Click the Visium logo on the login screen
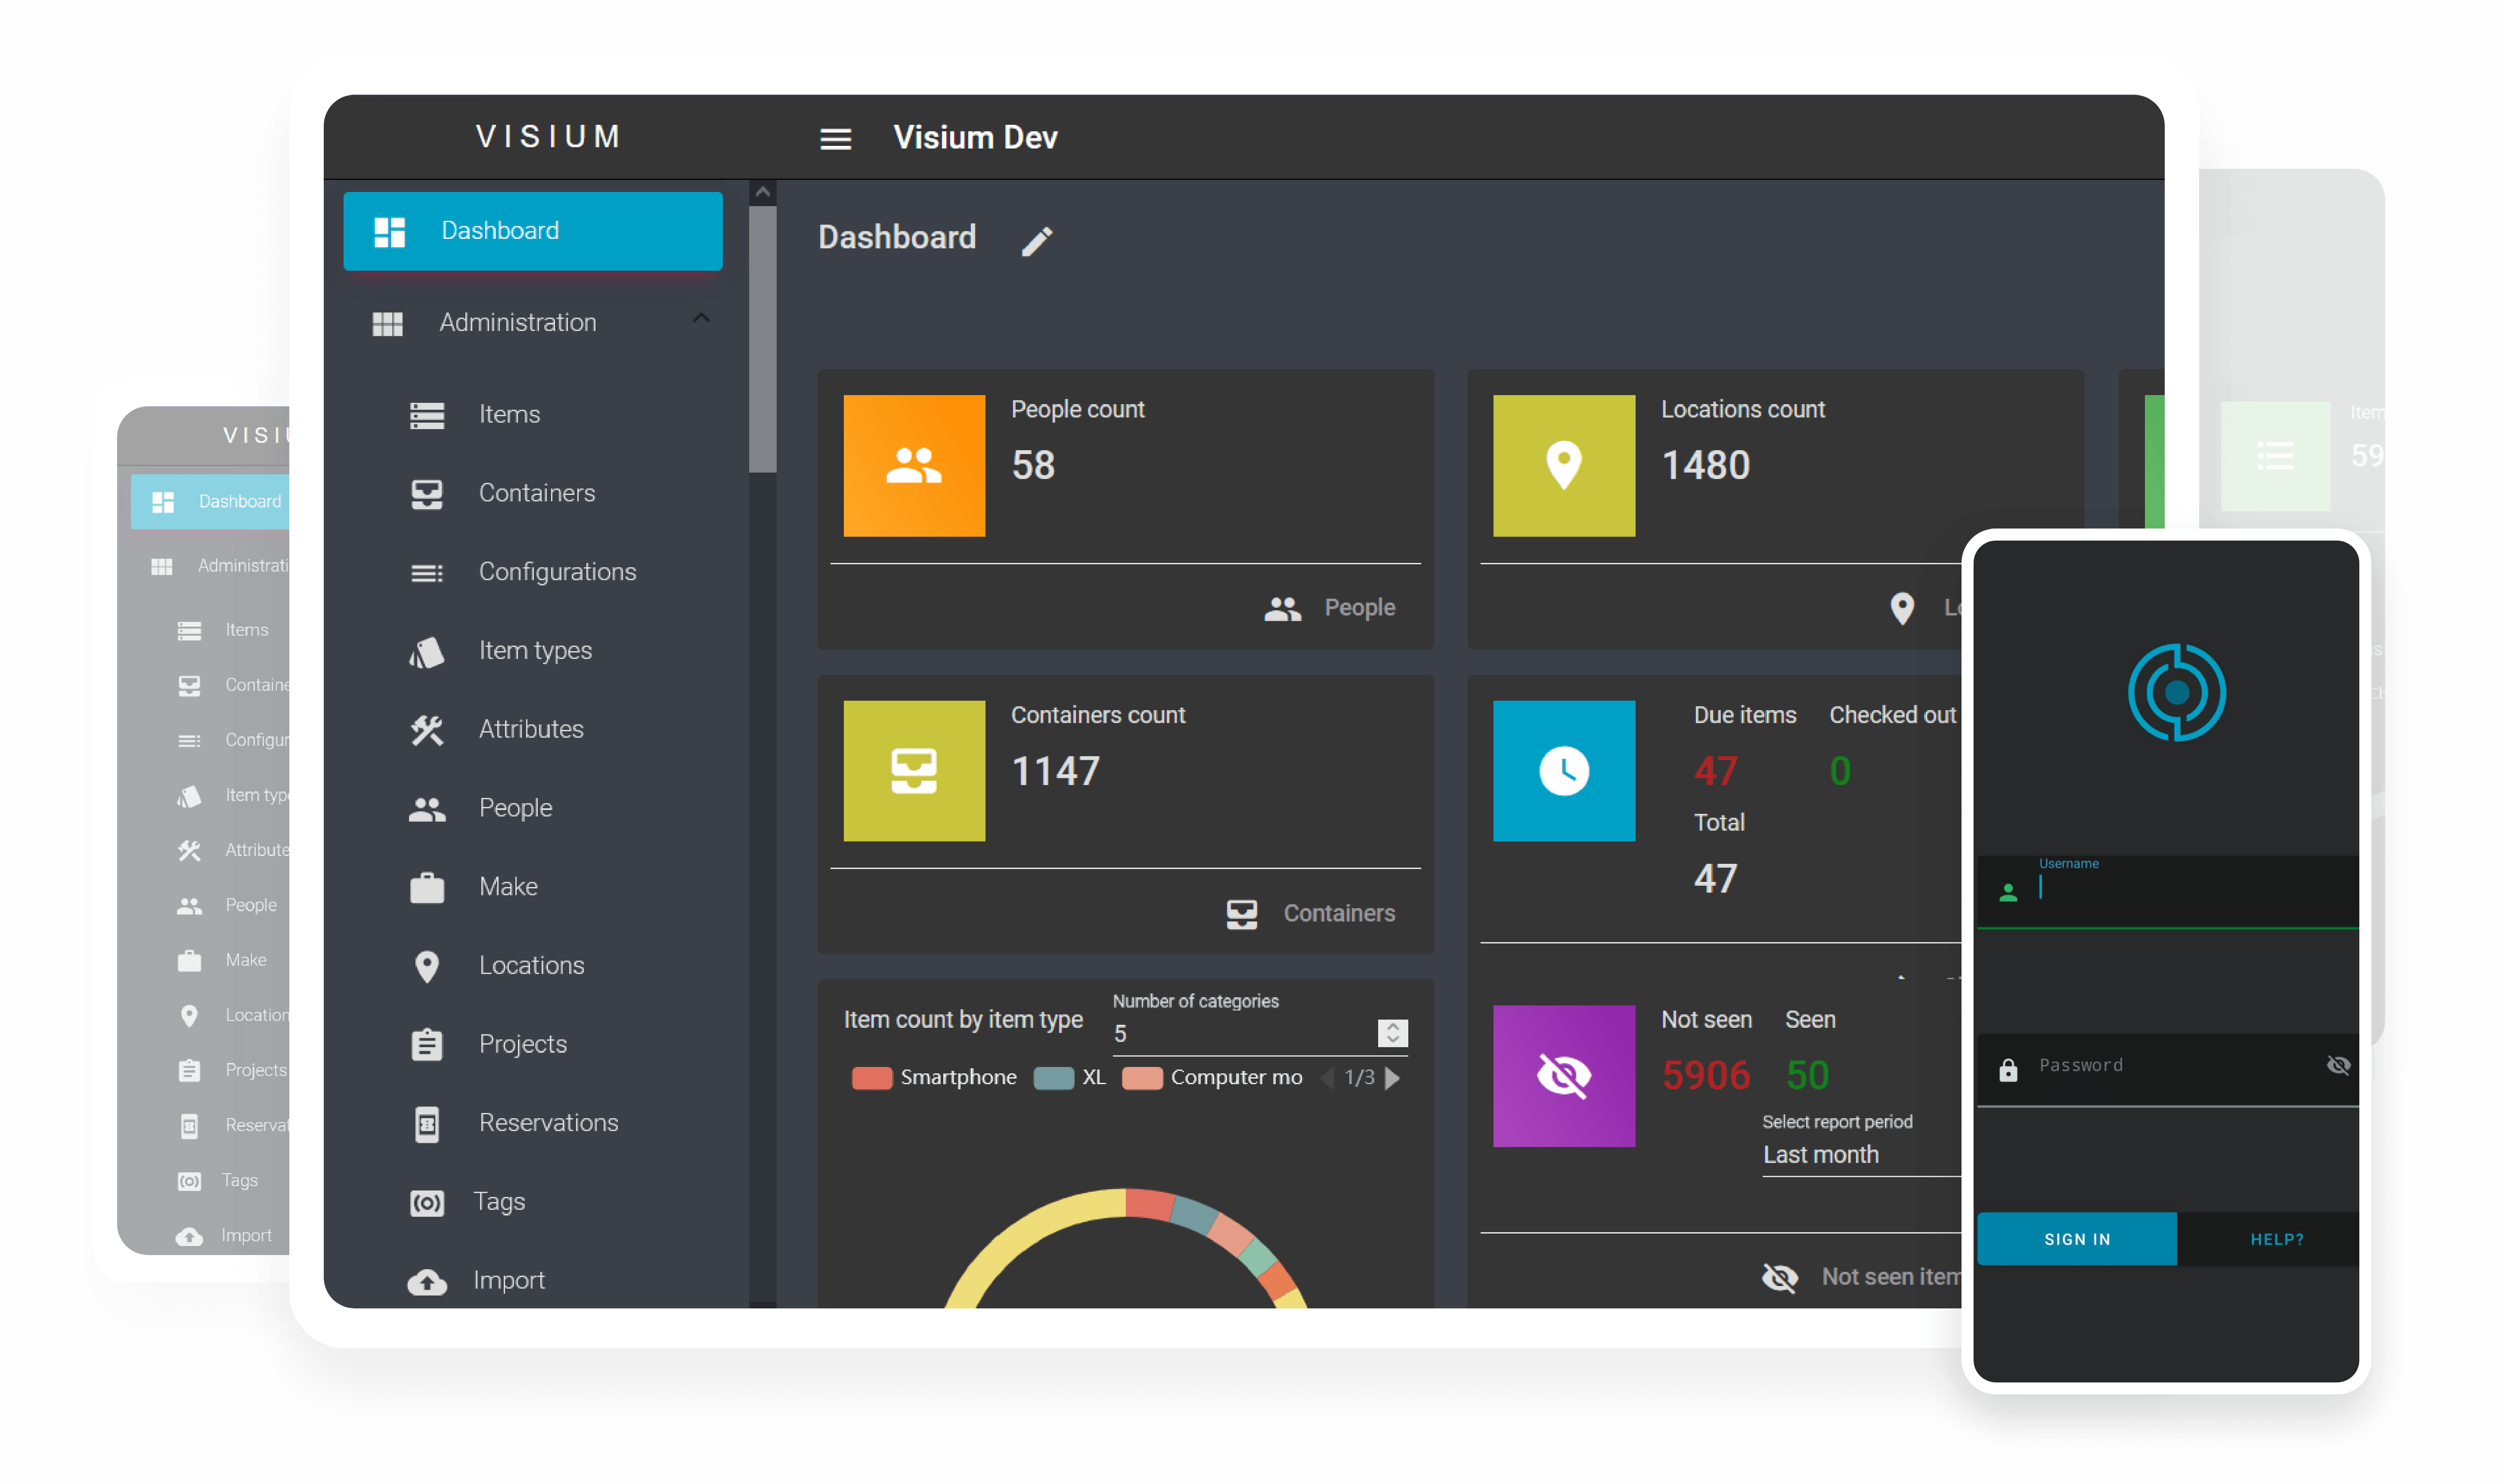 2176,692
